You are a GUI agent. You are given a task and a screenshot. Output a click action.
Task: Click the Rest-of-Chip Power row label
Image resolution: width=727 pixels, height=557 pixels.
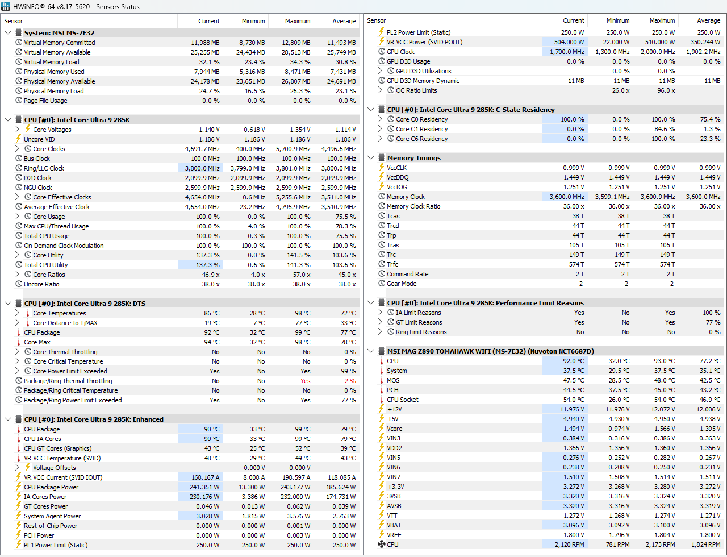51,526
